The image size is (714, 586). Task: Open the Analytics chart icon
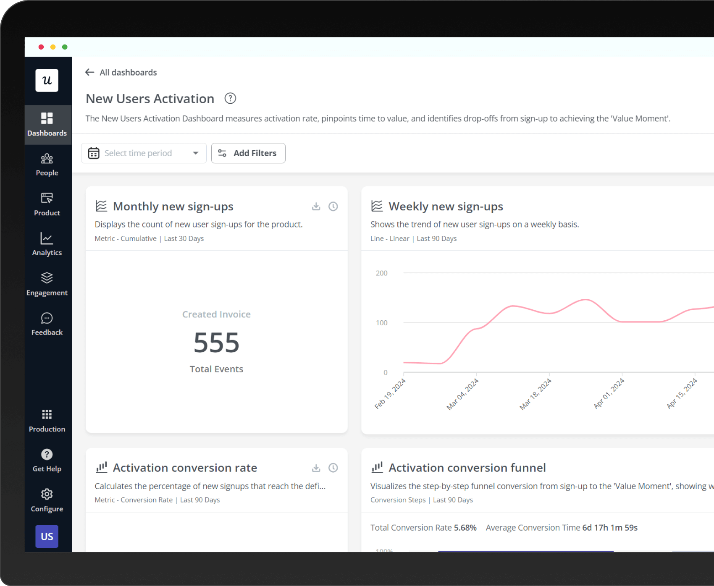(x=47, y=238)
